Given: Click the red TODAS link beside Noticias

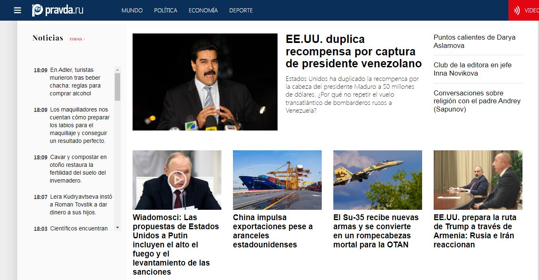Looking at the screenshot, I should pos(77,39).
